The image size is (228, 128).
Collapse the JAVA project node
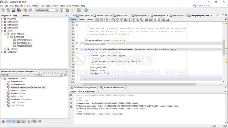[2, 31]
